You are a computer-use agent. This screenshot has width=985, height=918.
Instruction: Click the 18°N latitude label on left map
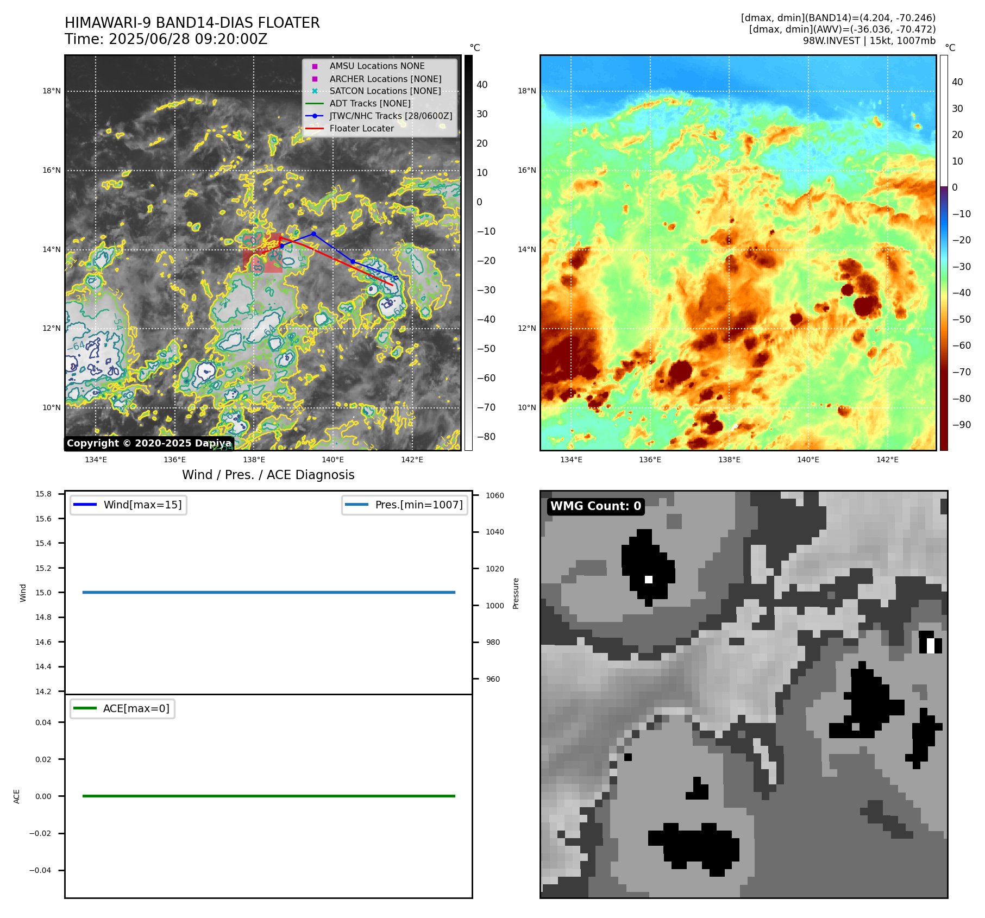pos(52,91)
